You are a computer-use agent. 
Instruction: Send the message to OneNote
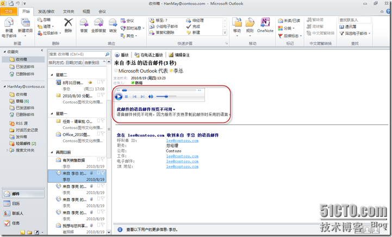click(x=265, y=25)
